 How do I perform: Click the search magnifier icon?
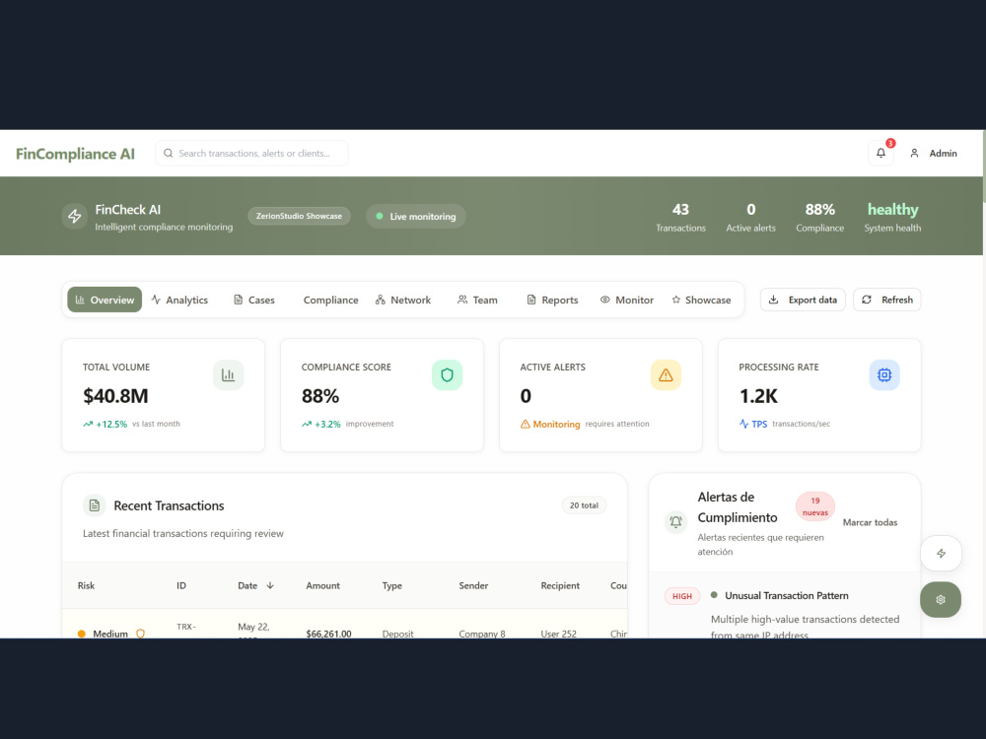click(x=168, y=154)
